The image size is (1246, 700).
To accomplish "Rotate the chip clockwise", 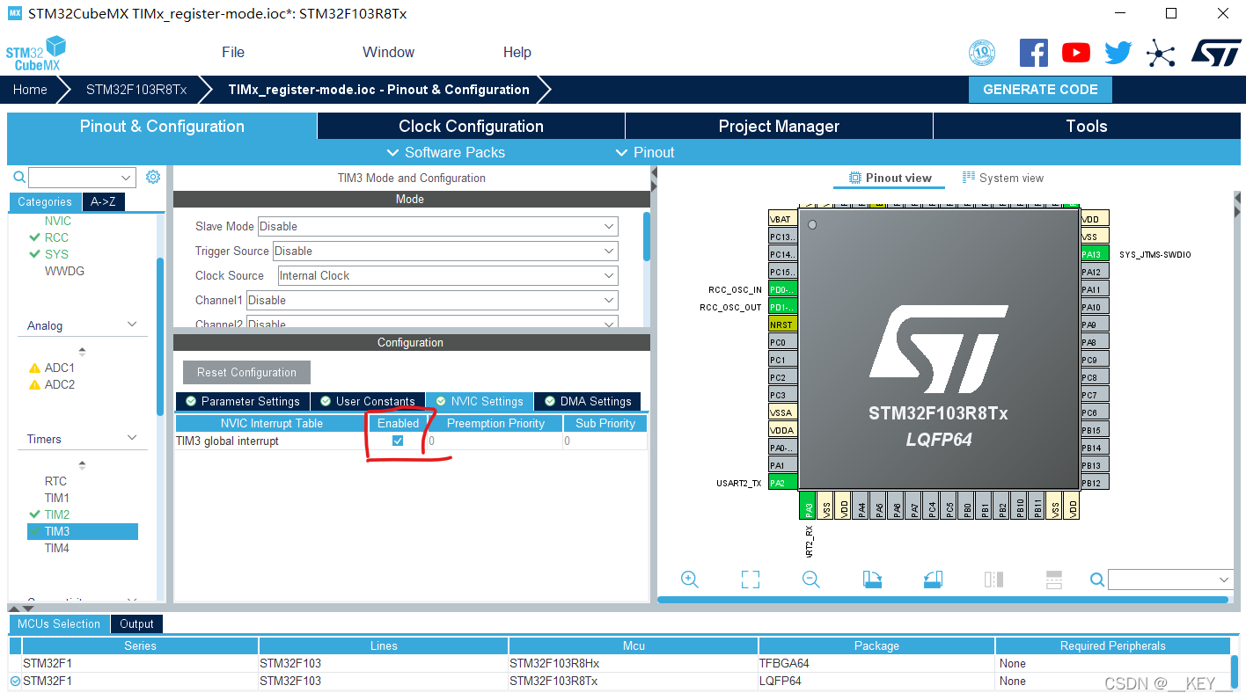I will (x=872, y=580).
